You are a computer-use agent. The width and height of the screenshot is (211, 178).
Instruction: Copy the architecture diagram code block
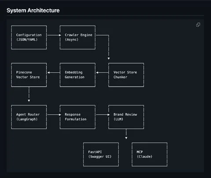tap(198, 25)
